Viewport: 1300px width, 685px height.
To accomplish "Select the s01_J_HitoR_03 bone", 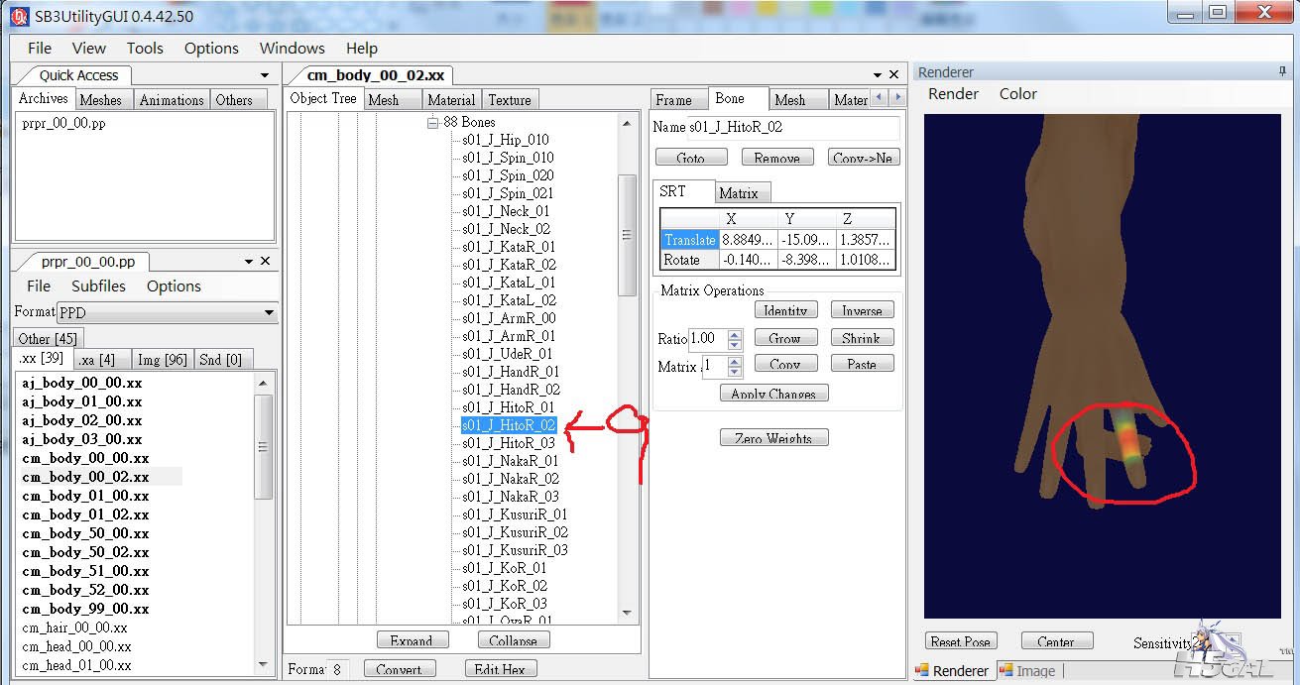I will (x=509, y=443).
